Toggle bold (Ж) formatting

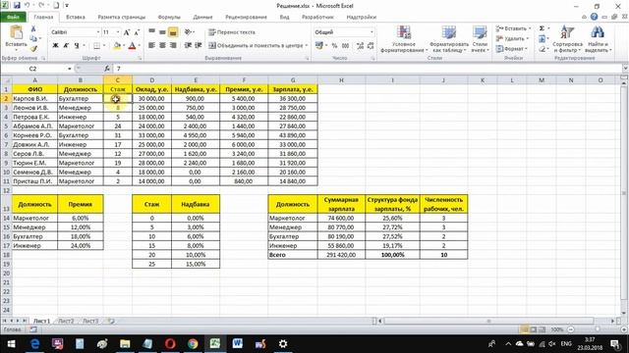[56, 46]
